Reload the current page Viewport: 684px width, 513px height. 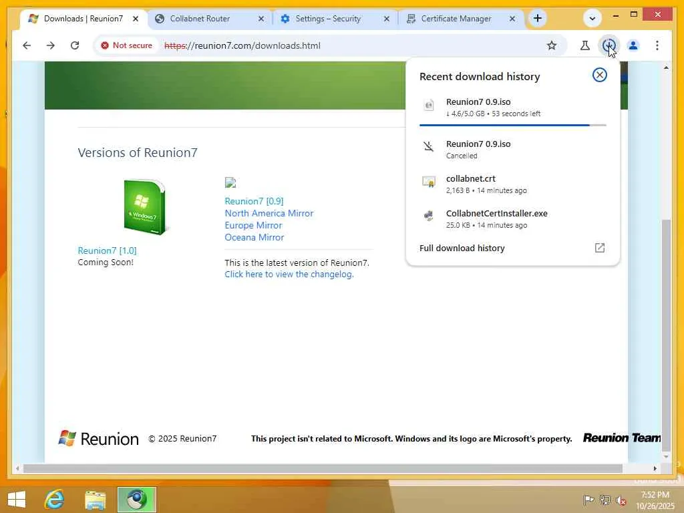point(75,45)
